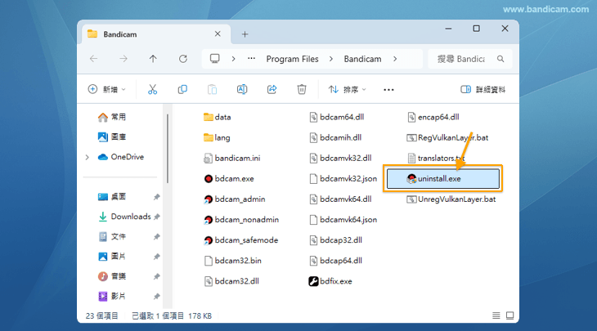Click the Cut scissors icon

152,89
